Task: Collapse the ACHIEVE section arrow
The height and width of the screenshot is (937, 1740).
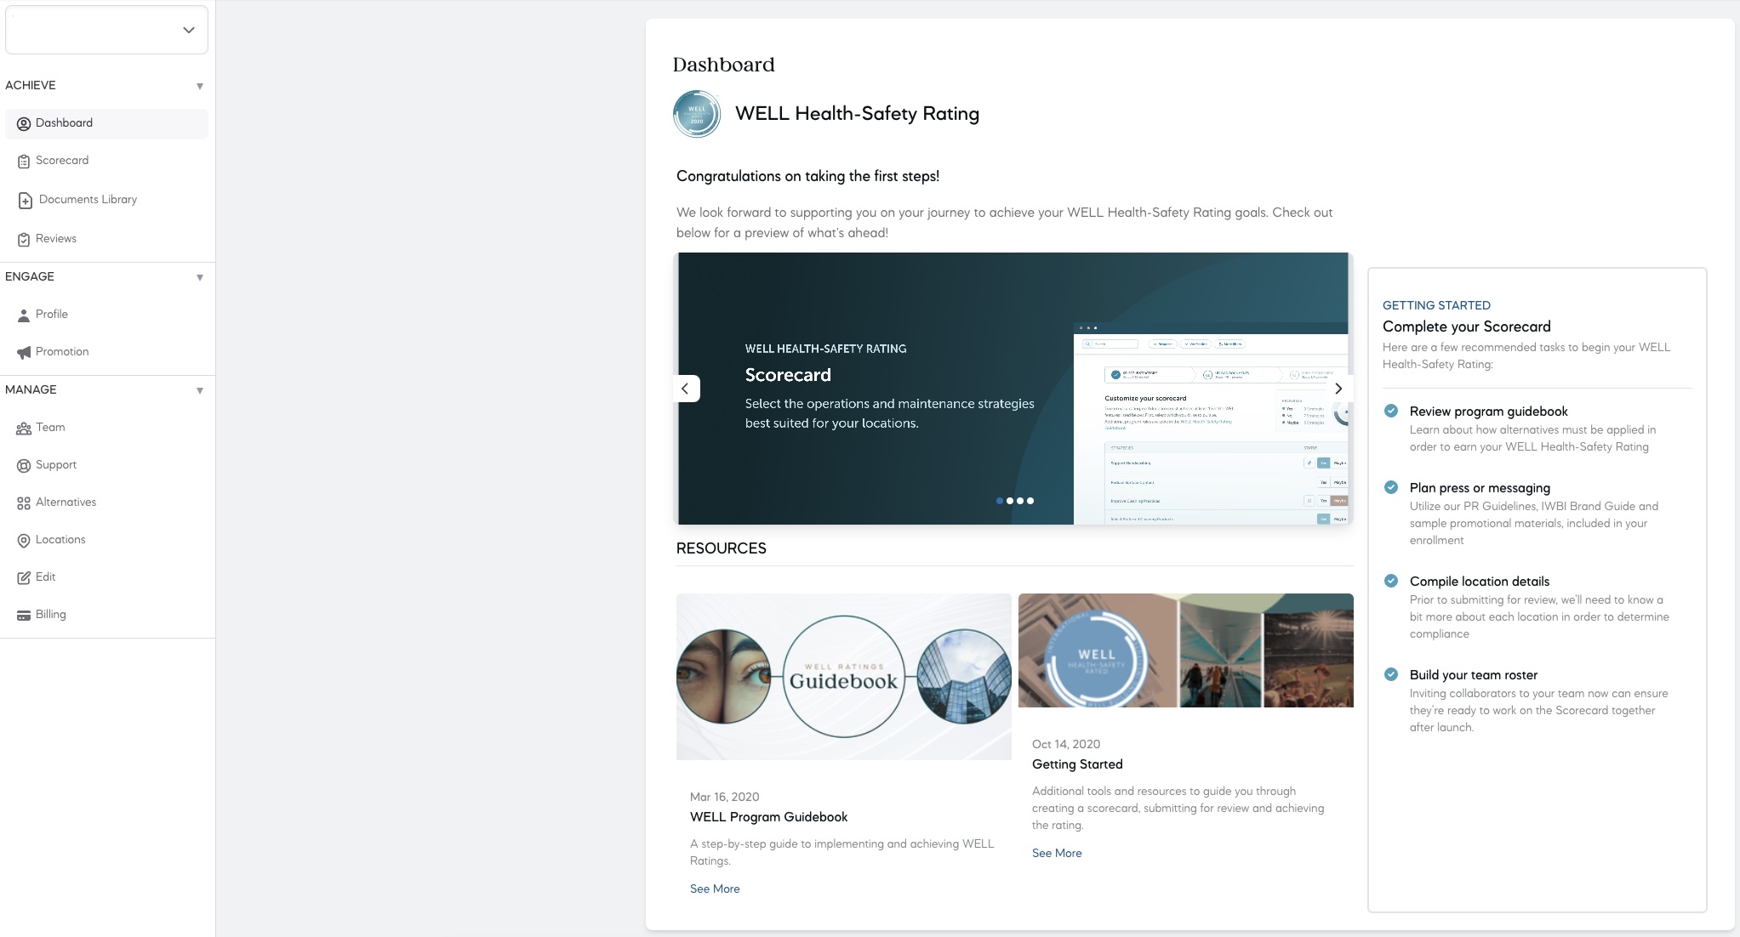Action: click(x=200, y=86)
